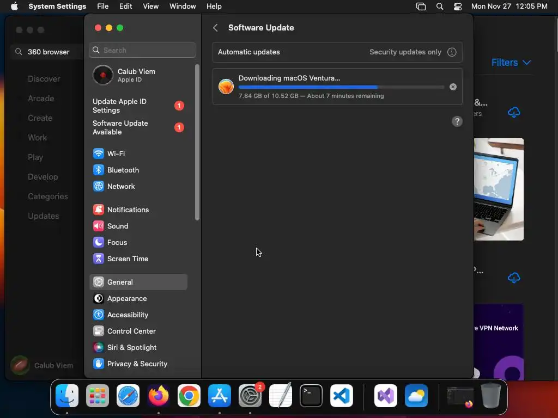Screen dimensions: 558x418
Task: Open the Software Update help button
Action: click(457, 121)
